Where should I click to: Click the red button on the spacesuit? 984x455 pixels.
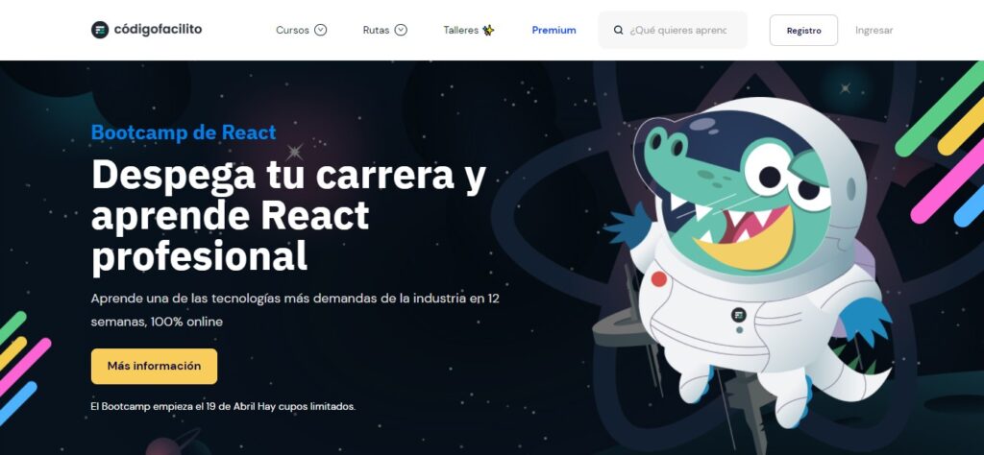click(658, 279)
